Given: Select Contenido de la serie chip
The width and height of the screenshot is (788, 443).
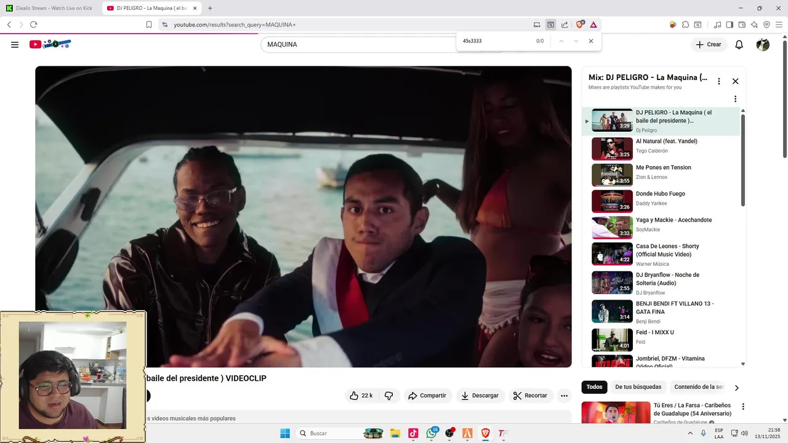Looking at the screenshot, I should pos(699,387).
